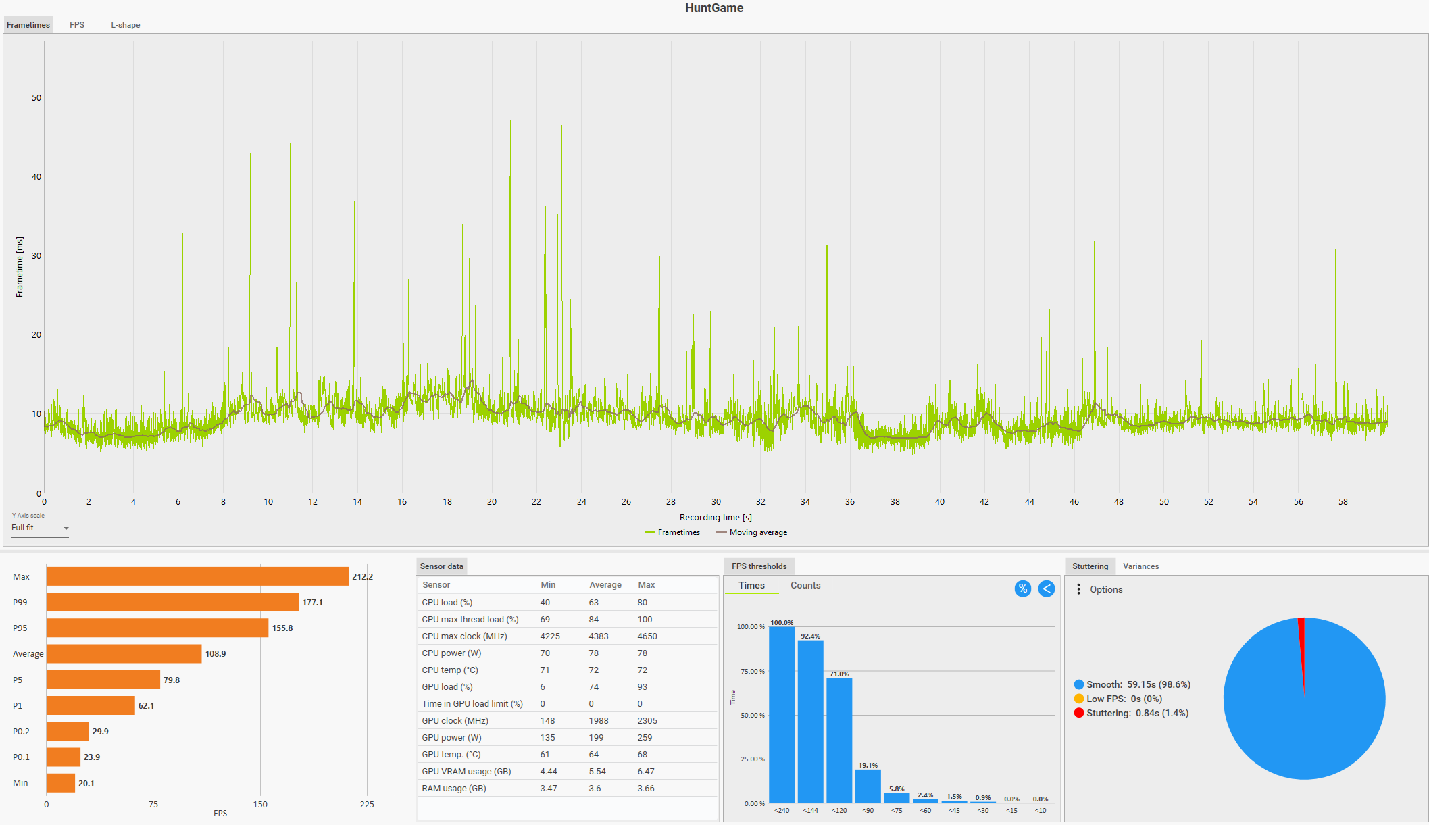Open the Variances tab
Screen dimensions: 1429x825
[x=1140, y=566]
